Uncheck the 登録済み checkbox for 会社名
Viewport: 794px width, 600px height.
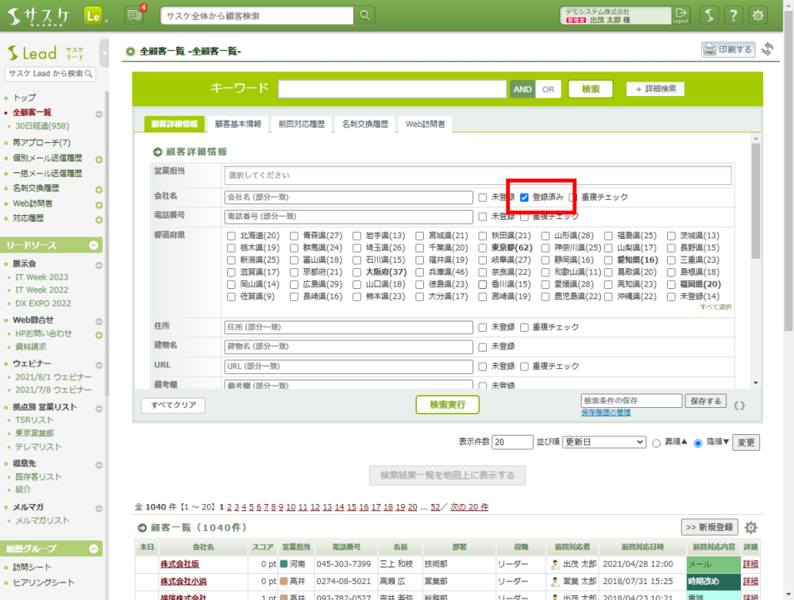point(524,197)
